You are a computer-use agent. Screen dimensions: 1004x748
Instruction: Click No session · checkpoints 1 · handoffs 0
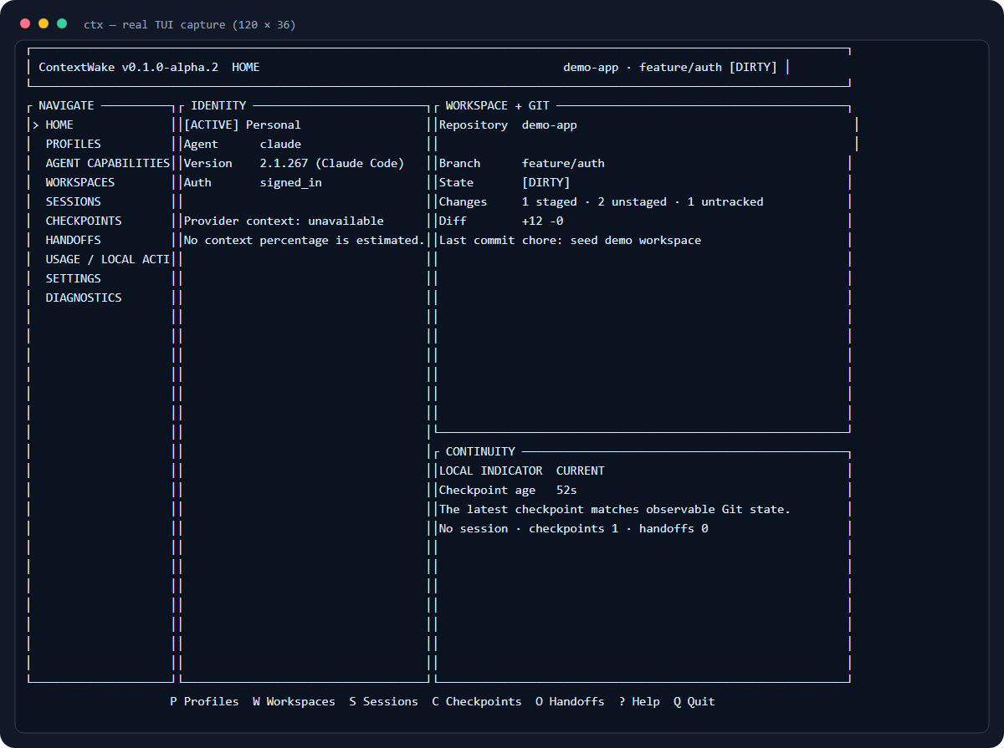click(573, 528)
